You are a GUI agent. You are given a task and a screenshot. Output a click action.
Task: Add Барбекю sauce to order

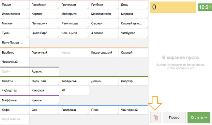[14, 53]
